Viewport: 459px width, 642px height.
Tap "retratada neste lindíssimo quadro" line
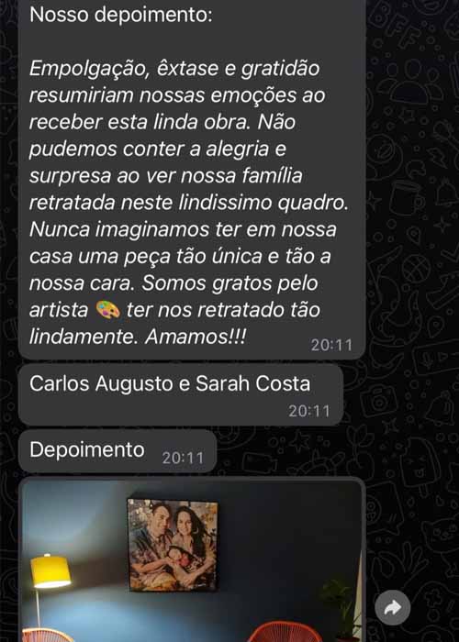[189, 203]
